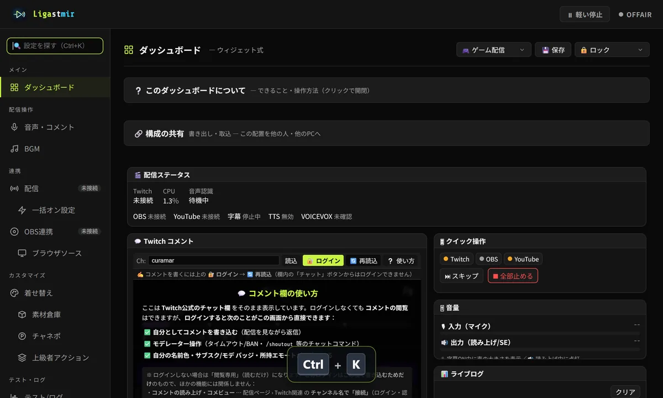Click the speech bubble icon in the Twitch コメント header
The height and width of the screenshot is (398, 663).
pos(138,242)
